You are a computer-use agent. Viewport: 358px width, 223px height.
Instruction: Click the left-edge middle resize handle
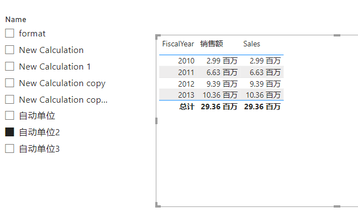(x=156, y=121)
